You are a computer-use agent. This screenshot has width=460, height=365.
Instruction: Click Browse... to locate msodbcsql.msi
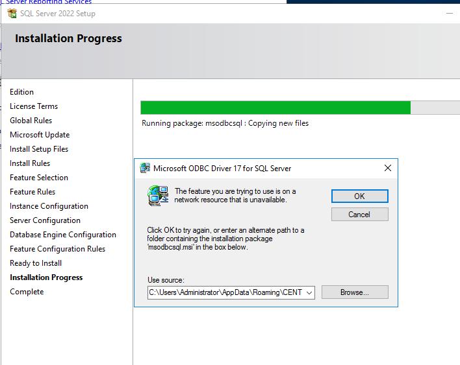355,292
